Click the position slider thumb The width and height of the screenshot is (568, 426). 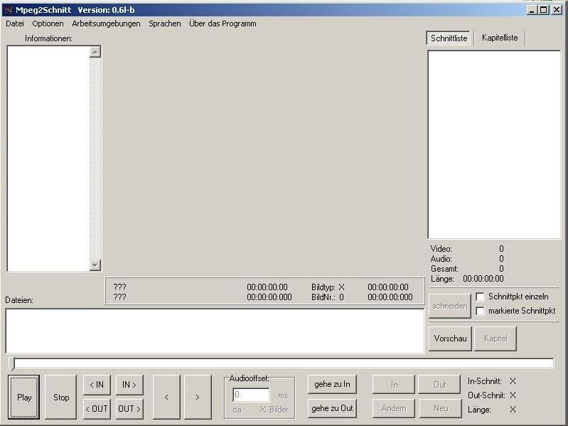click(x=12, y=363)
